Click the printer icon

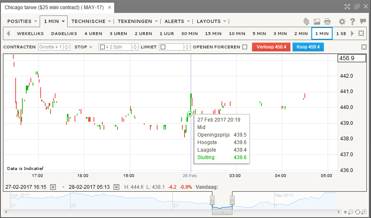coord(327,22)
